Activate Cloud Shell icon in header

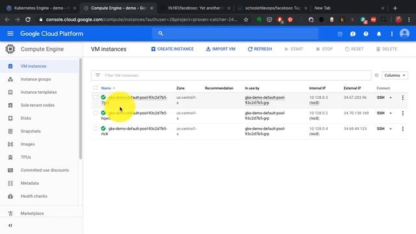click(x=340, y=34)
